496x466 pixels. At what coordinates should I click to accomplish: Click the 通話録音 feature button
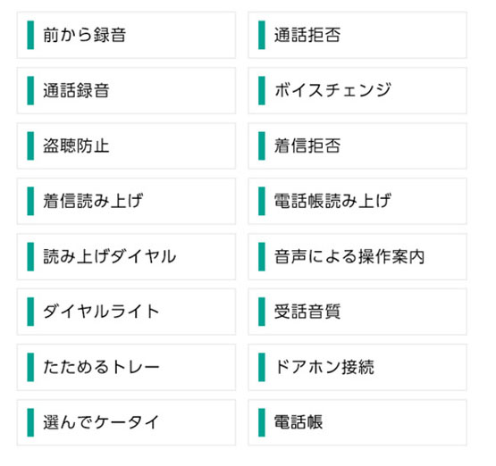coord(126,90)
